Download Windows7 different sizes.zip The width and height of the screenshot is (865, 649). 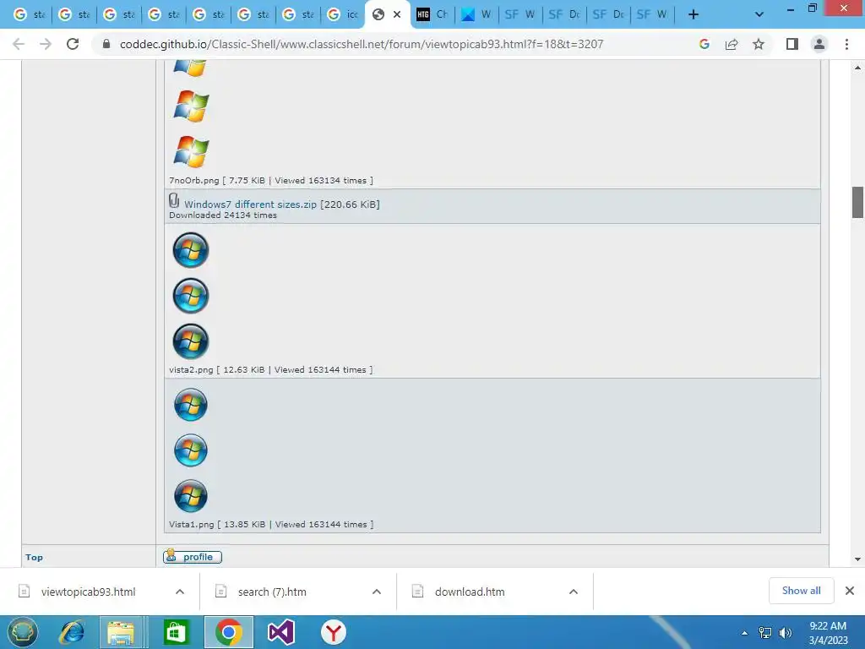pos(250,205)
